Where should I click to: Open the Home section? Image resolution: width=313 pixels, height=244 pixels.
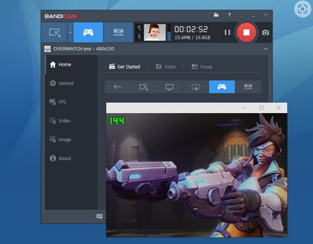coord(60,65)
